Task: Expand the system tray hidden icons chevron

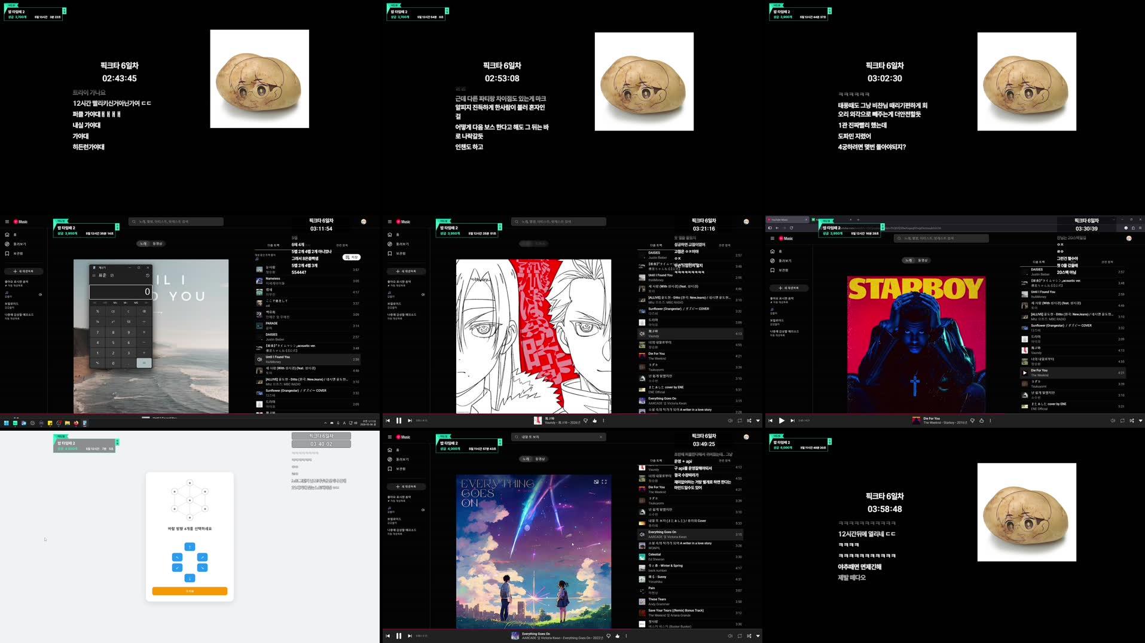Action: click(325, 423)
